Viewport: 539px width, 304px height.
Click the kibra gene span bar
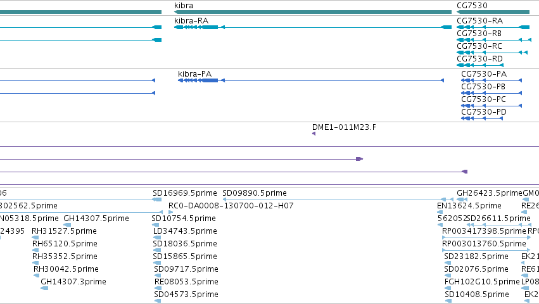(x=313, y=12)
